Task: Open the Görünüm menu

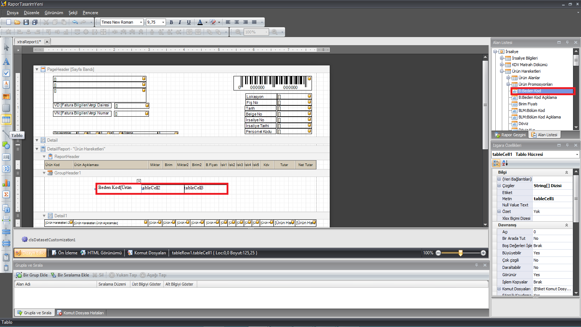Action: point(54,13)
